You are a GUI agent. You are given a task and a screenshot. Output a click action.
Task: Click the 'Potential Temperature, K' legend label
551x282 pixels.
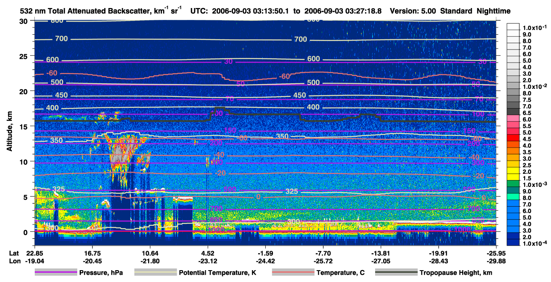[x=217, y=273]
